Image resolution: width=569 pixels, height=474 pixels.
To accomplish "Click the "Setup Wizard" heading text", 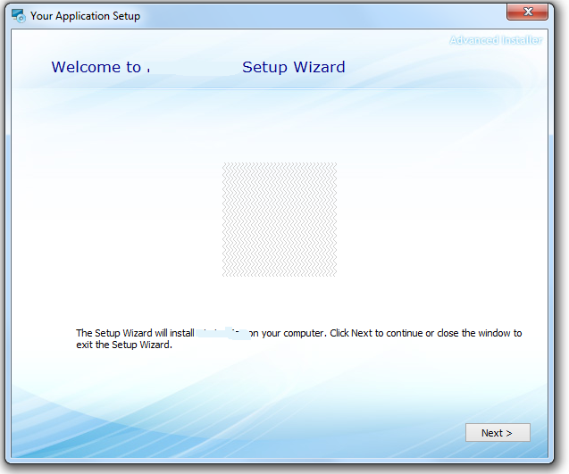I will pyautogui.click(x=293, y=68).
